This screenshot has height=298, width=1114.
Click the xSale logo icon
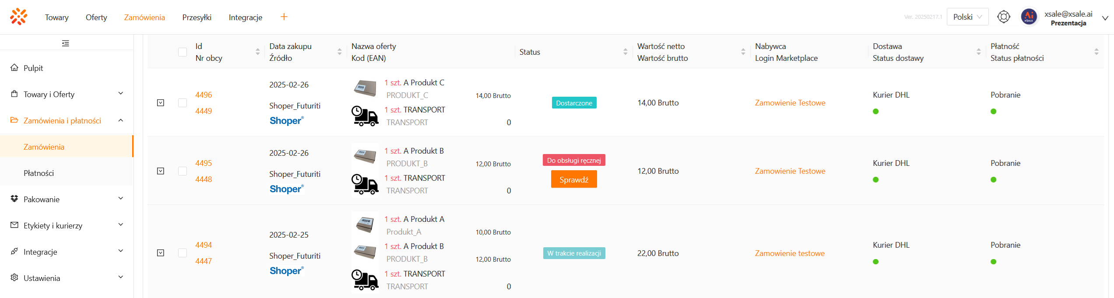19,17
